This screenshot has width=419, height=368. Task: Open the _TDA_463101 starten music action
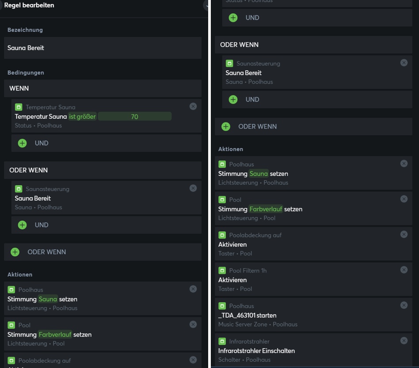coord(248,315)
